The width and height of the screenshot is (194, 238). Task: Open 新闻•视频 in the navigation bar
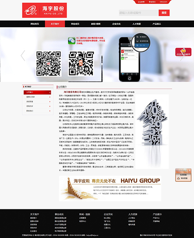96,24
